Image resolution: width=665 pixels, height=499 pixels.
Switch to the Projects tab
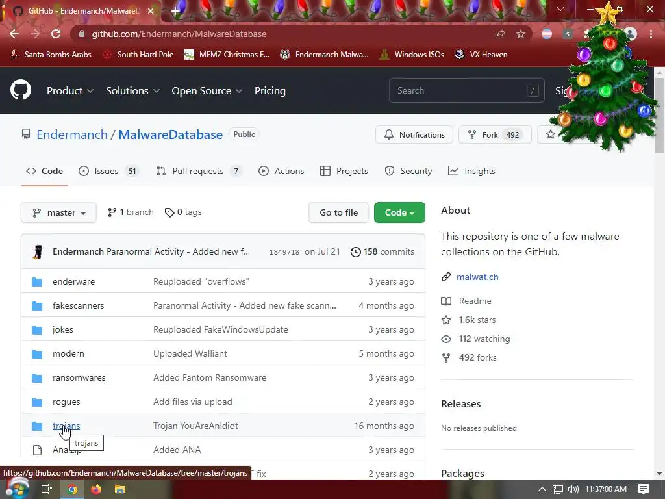coord(344,171)
